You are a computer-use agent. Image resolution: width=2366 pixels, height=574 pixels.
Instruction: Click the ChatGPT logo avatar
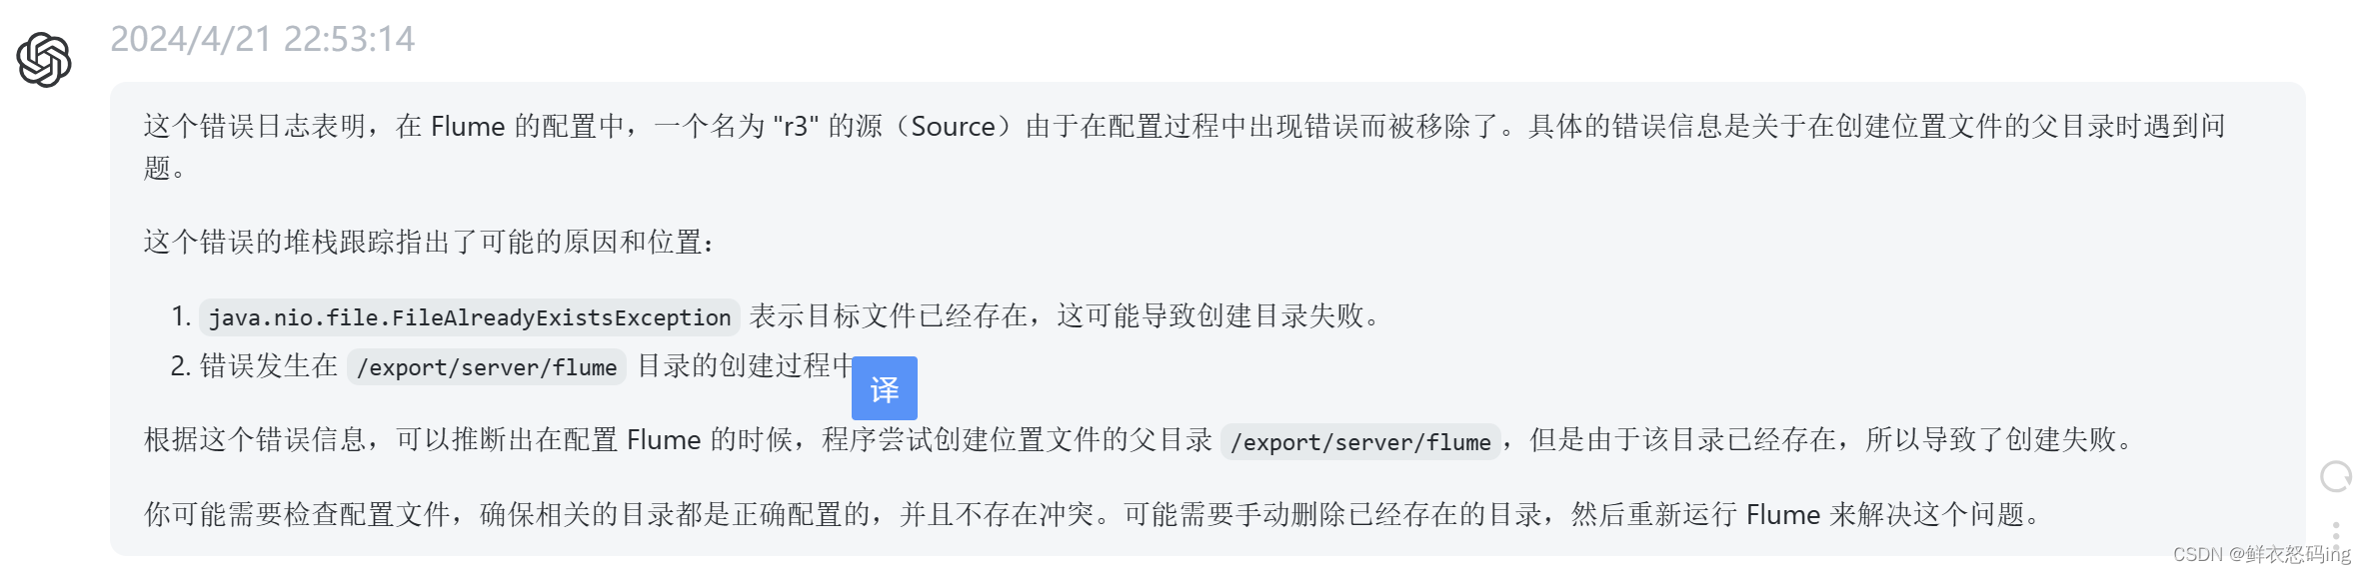tap(44, 60)
